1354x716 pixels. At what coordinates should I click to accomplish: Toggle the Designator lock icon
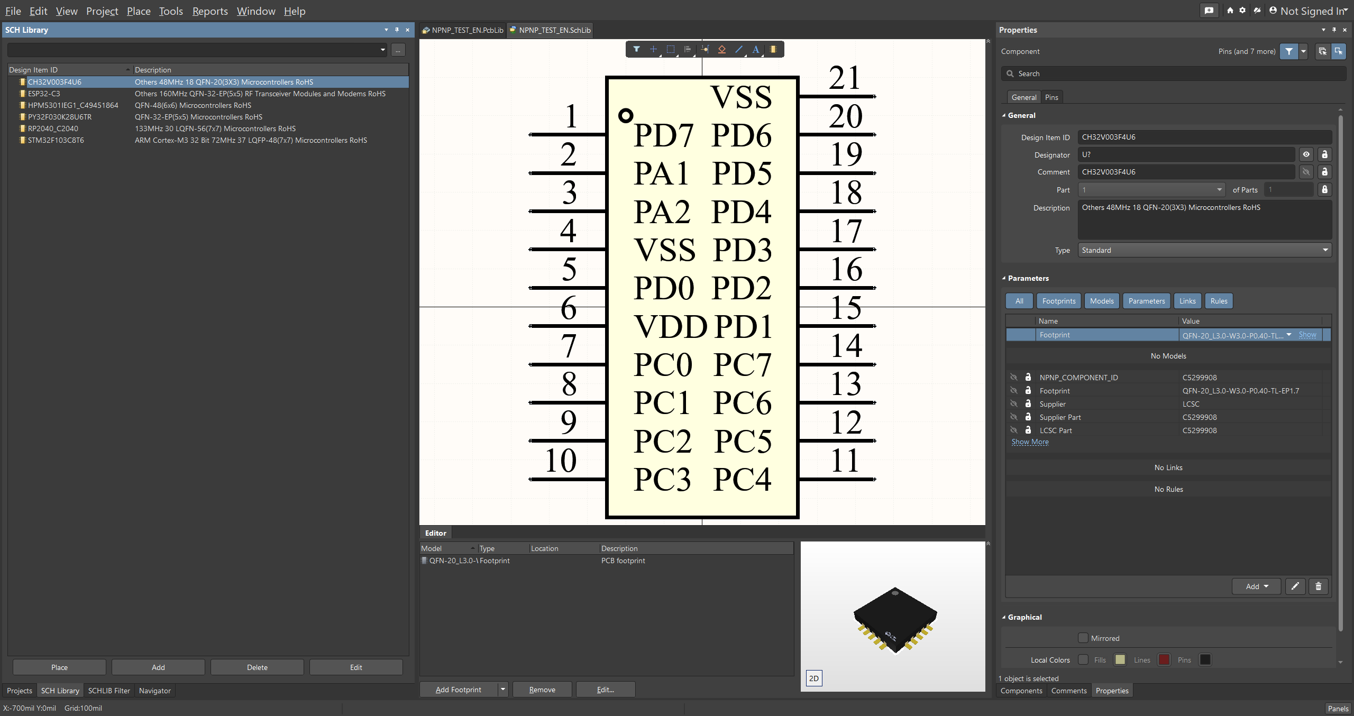click(x=1324, y=154)
